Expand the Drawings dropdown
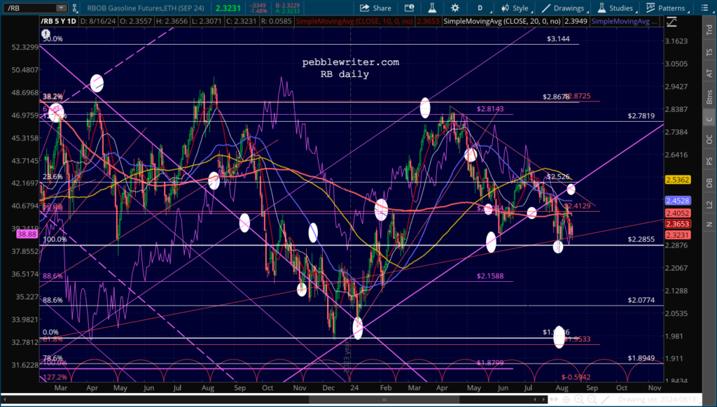The image size is (717, 407). point(563,8)
